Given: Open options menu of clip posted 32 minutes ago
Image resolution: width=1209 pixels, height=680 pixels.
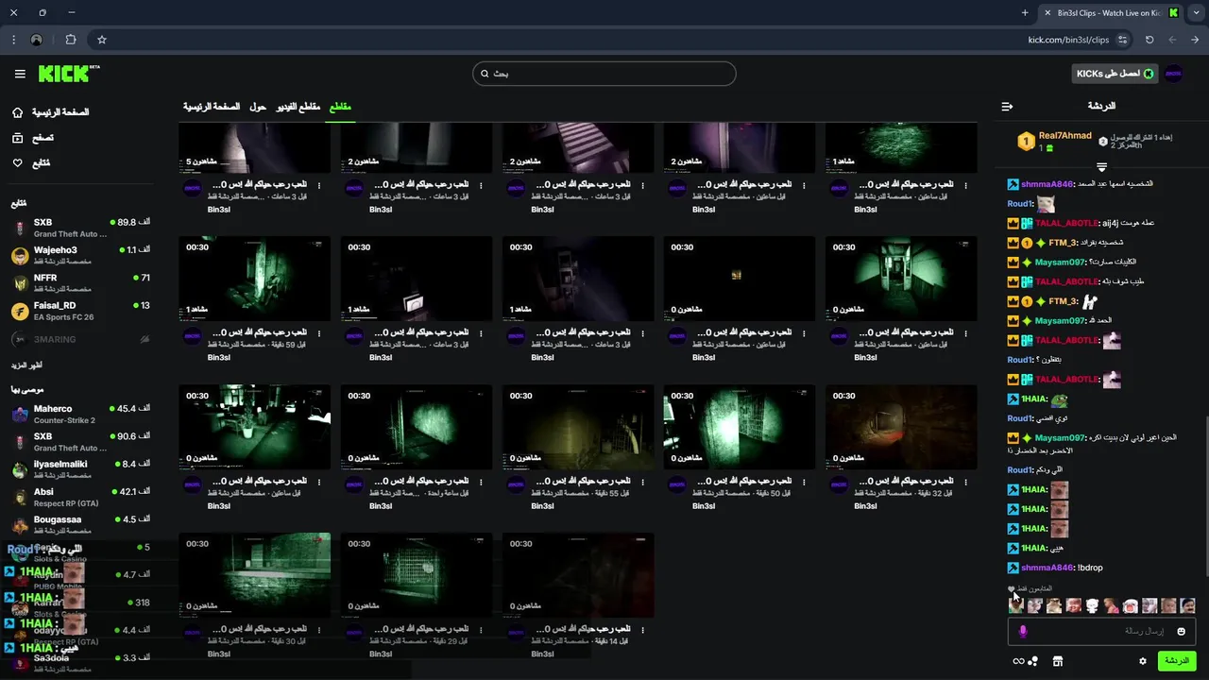Looking at the screenshot, I should point(966,482).
